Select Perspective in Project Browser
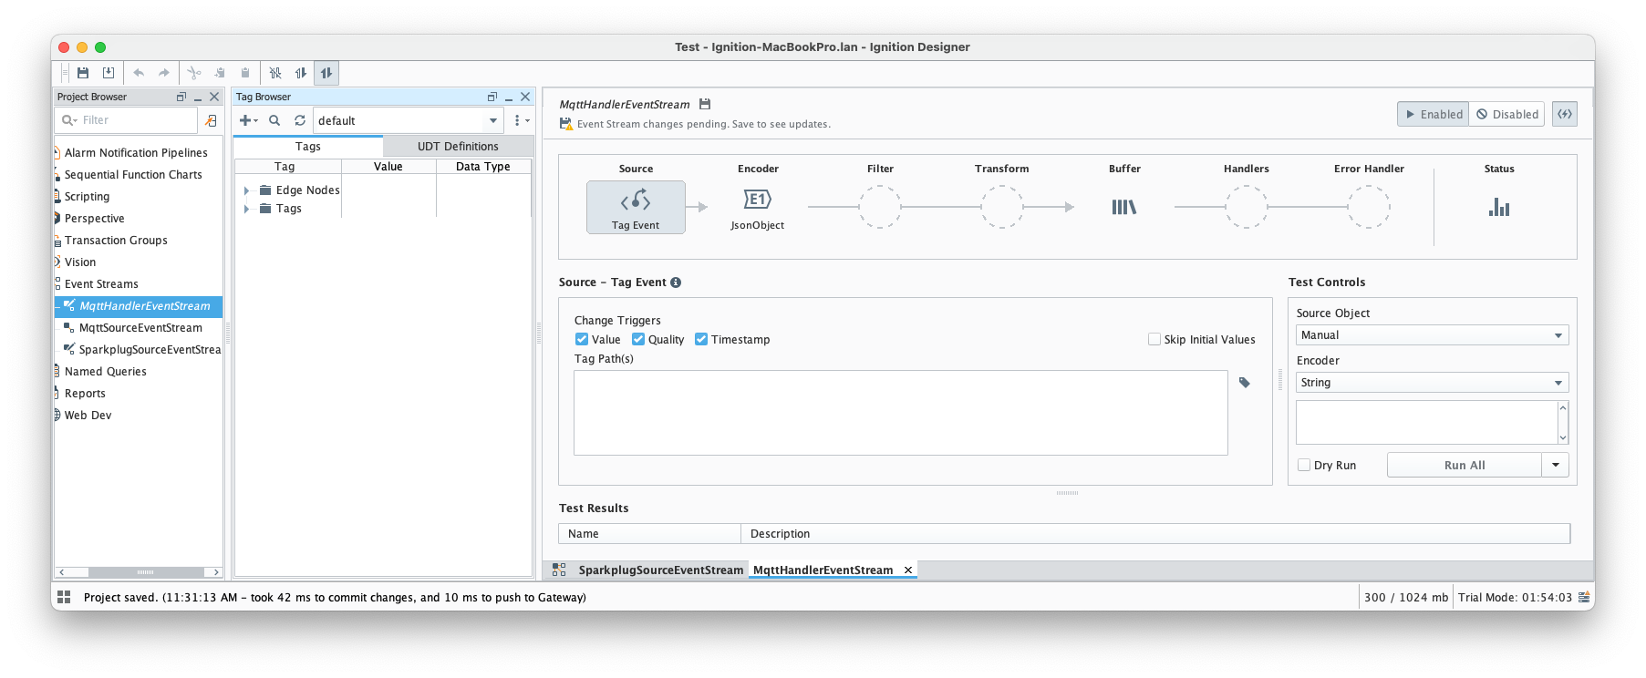This screenshot has width=1646, height=678. pos(94,219)
